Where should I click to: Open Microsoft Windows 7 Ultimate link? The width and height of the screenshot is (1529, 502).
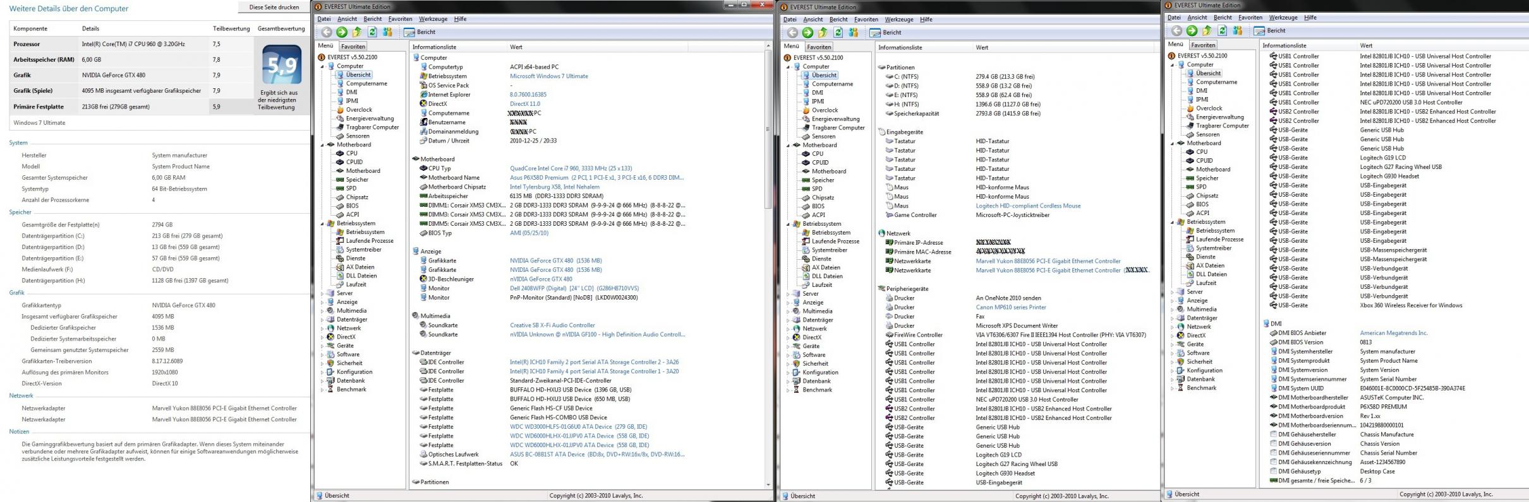click(x=548, y=76)
